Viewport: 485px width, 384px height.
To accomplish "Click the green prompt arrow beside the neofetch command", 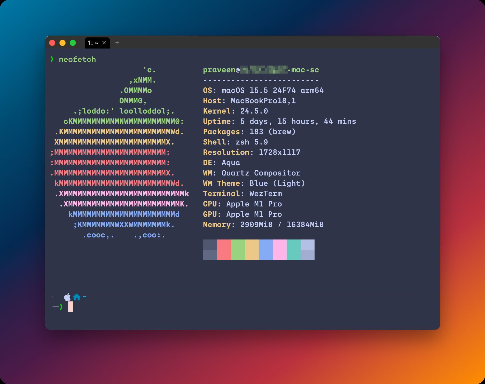I will coord(52,59).
